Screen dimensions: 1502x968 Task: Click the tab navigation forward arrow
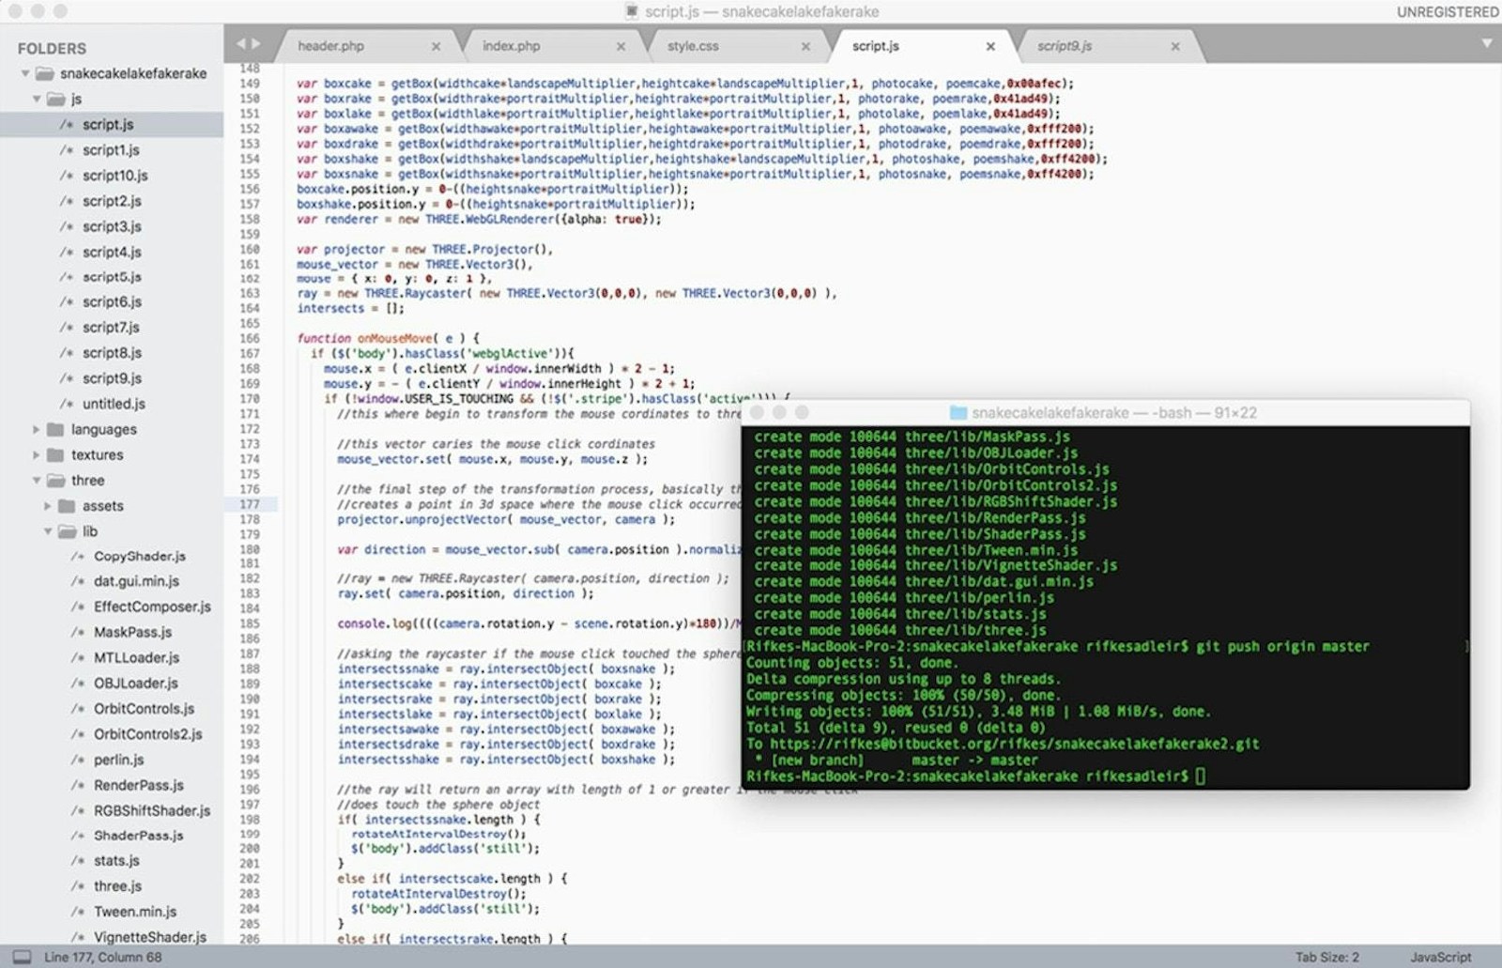click(256, 44)
